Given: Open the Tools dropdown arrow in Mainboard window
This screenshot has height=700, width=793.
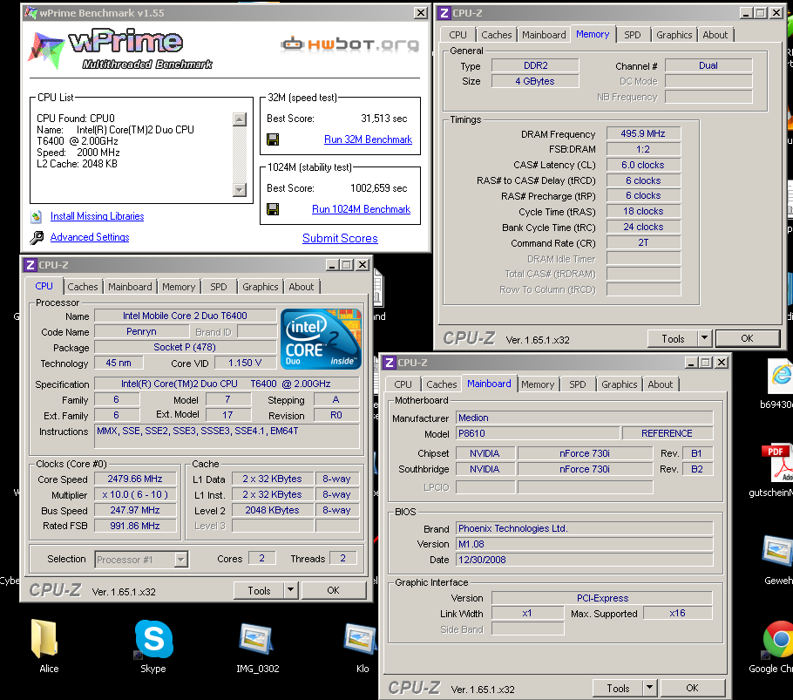Looking at the screenshot, I should point(649,688).
